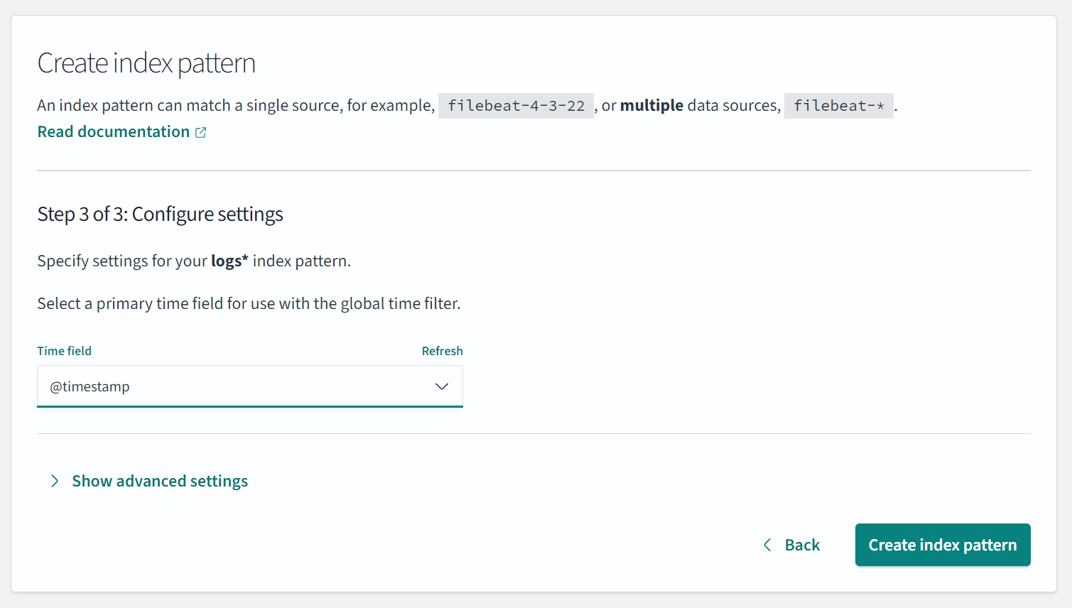Click the primary time field instruction text

[x=249, y=304]
